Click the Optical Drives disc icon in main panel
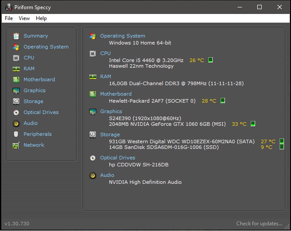 coord(93,158)
